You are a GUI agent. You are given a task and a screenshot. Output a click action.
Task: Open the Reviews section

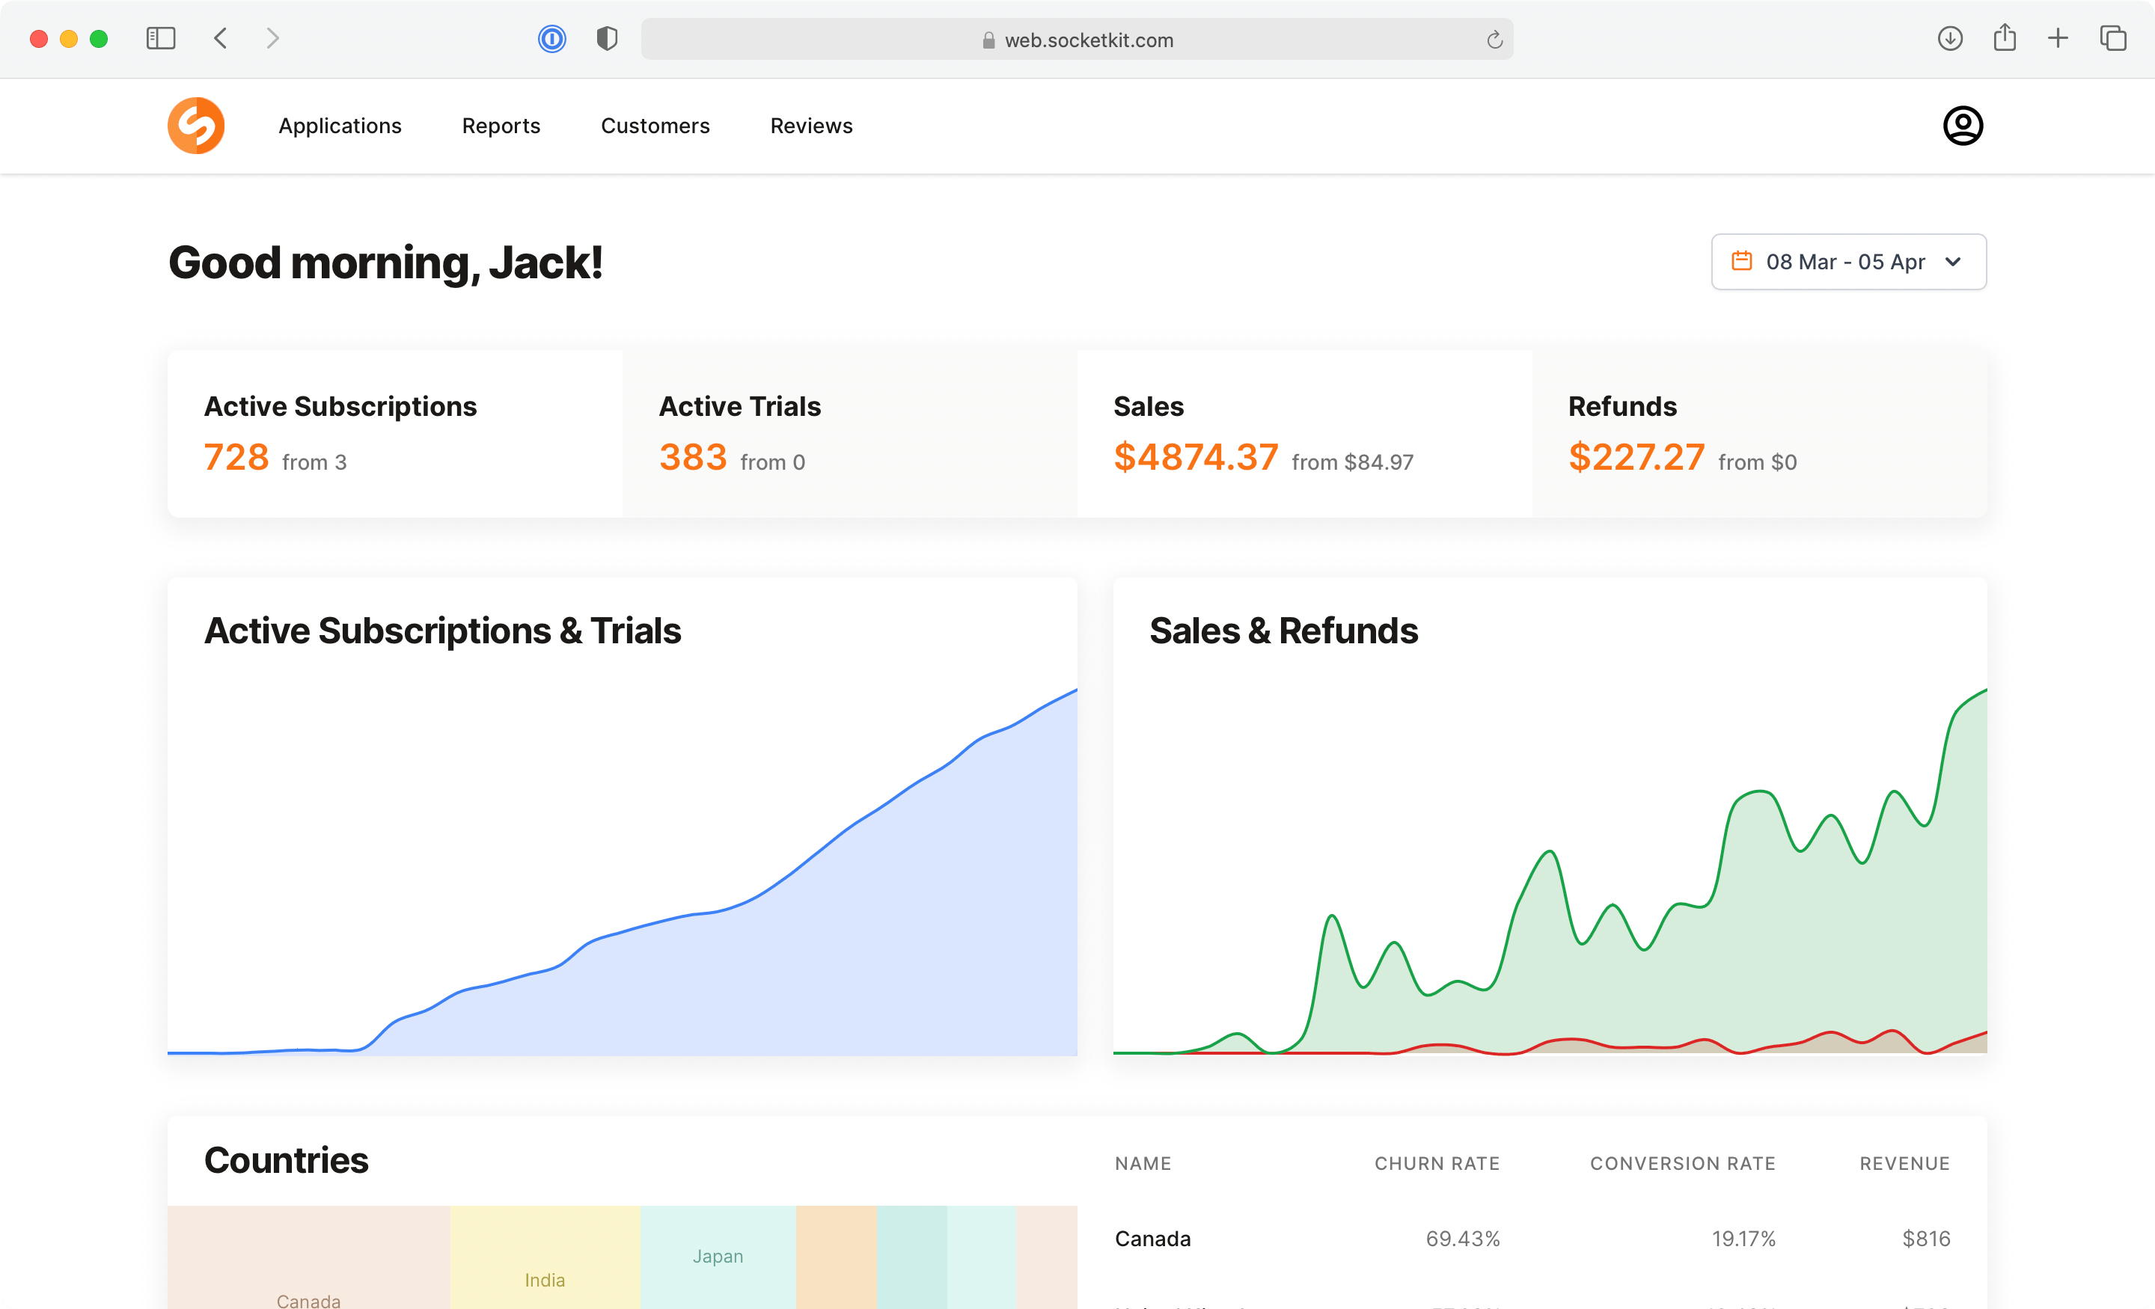[810, 125]
